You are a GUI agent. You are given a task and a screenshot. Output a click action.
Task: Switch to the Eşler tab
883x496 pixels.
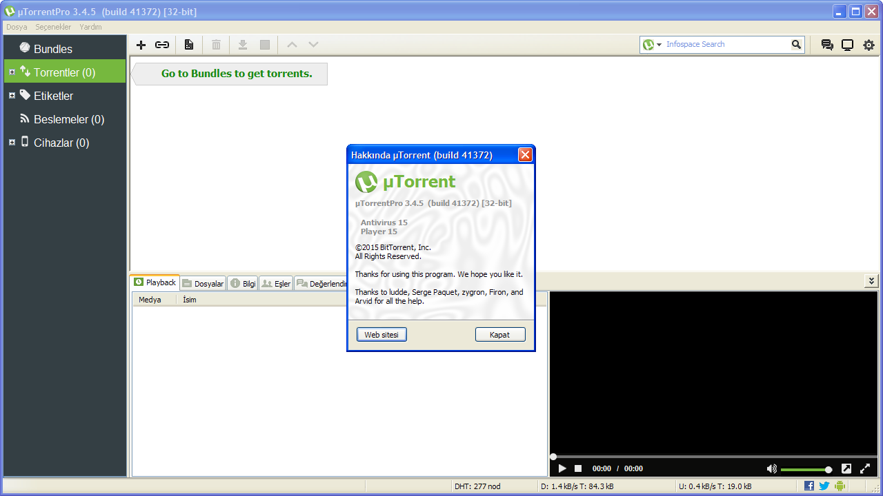pyautogui.click(x=276, y=283)
